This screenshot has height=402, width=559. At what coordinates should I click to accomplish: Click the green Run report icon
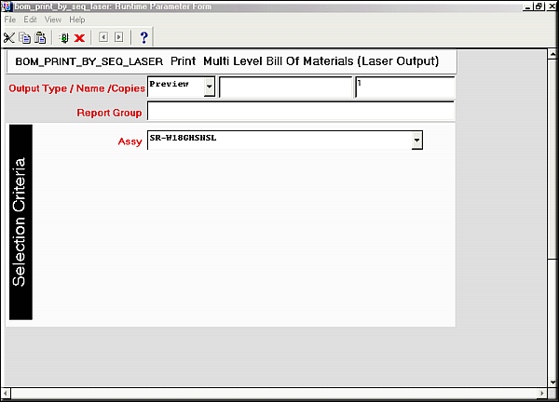pyautogui.click(x=62, y=37)
